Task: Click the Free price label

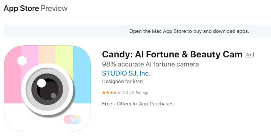Action: point(107,104)
